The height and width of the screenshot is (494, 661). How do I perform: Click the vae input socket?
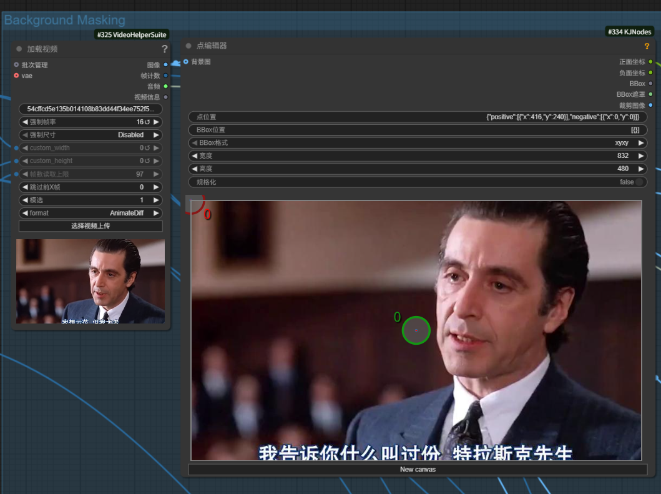16,76
